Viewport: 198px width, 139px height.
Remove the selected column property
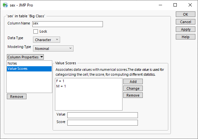16,97
